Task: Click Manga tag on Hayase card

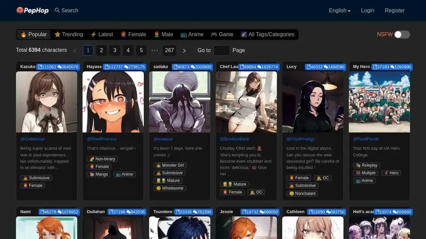Action: coord(99,174)
